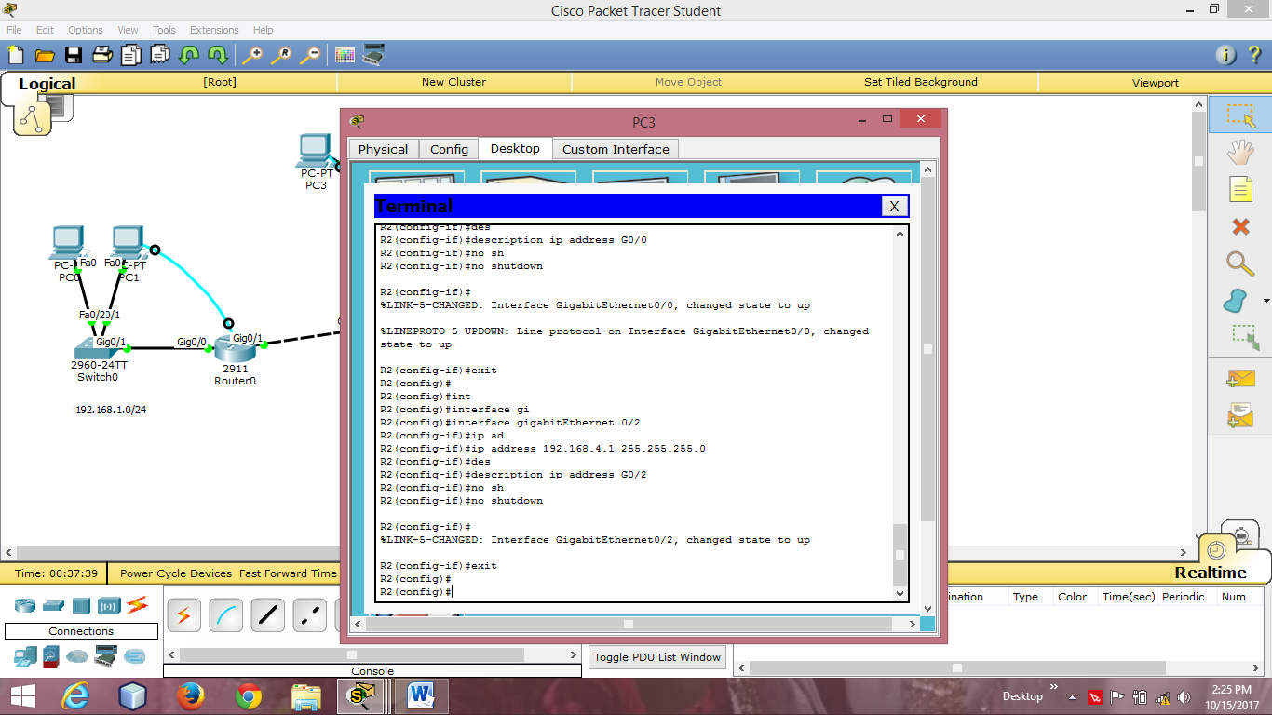This screenshot has width=1272, height=715.
Task: Open Google Chrome from the taskbar
Action: coord(249,695)
